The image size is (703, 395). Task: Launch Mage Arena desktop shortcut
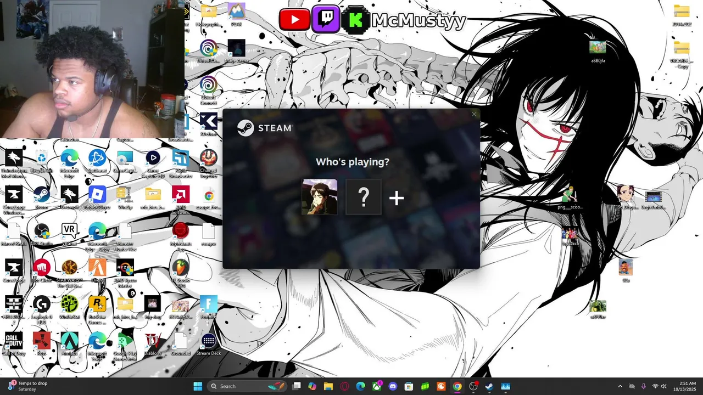tap(236, 52)
